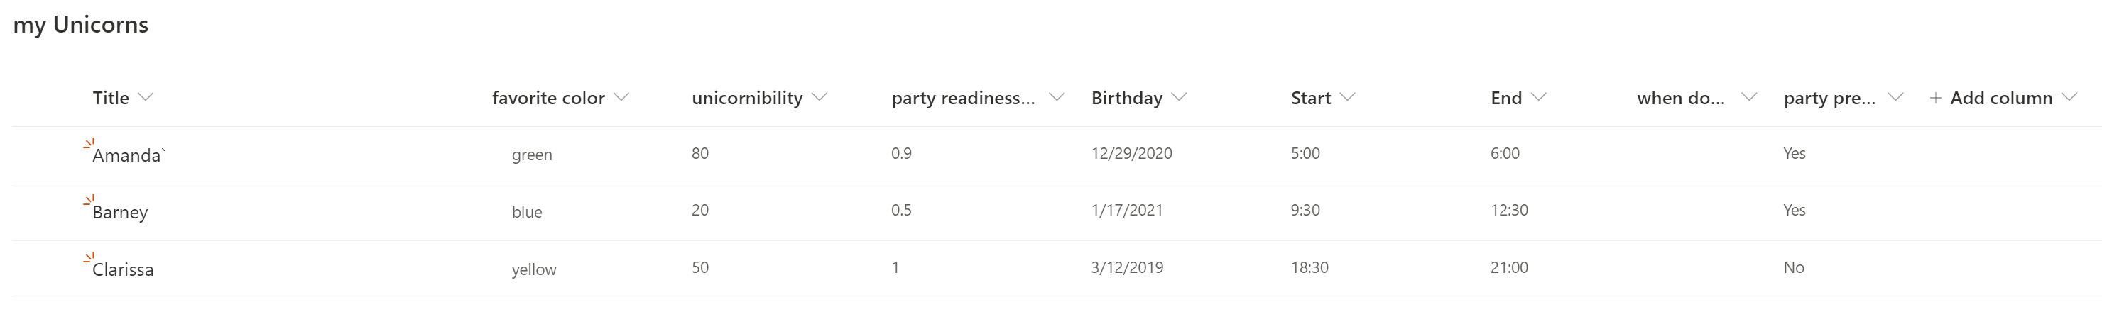This screenshot has width=2102, height=319.
Task: Open the 'when do...' column chevron
Action: pos(1748,97)
